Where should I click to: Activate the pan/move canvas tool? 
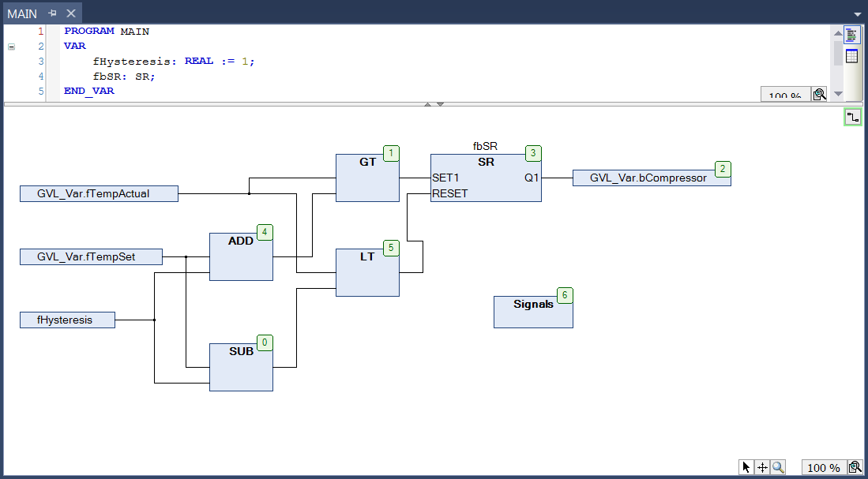click(762, 467)
